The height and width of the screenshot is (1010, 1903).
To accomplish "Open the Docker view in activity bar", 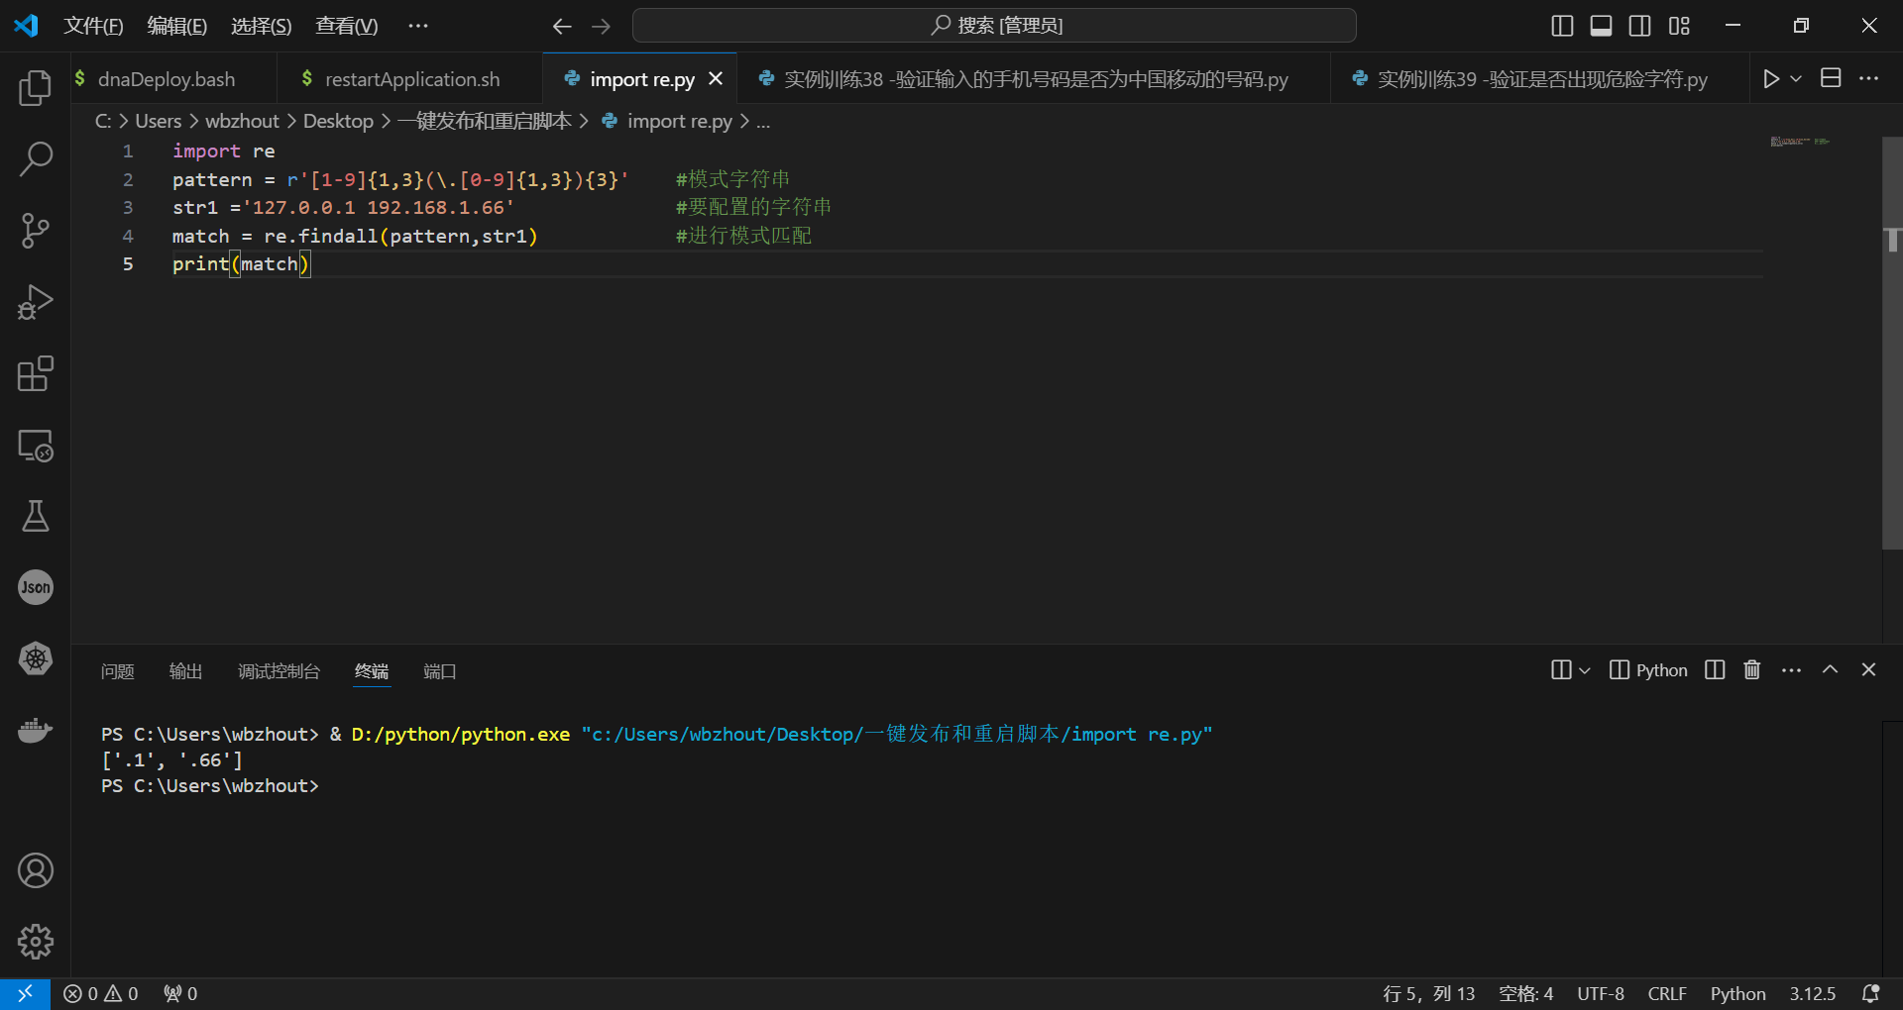I will (35, 731).
